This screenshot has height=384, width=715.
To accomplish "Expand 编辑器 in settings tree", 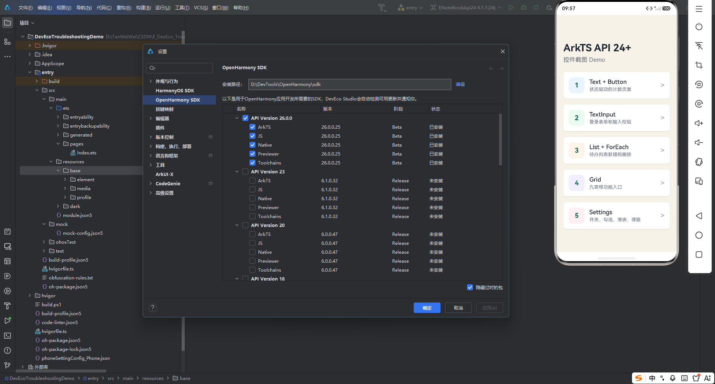I will click(150, 118).
